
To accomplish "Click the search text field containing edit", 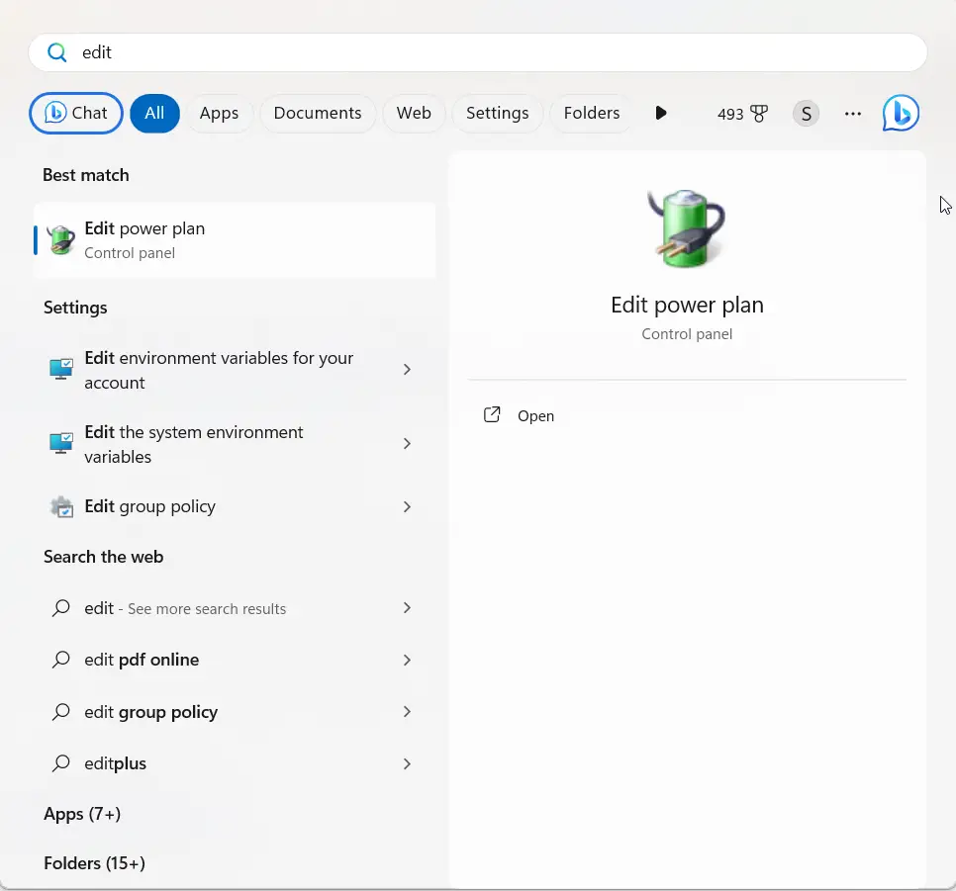I will [478, 52].
